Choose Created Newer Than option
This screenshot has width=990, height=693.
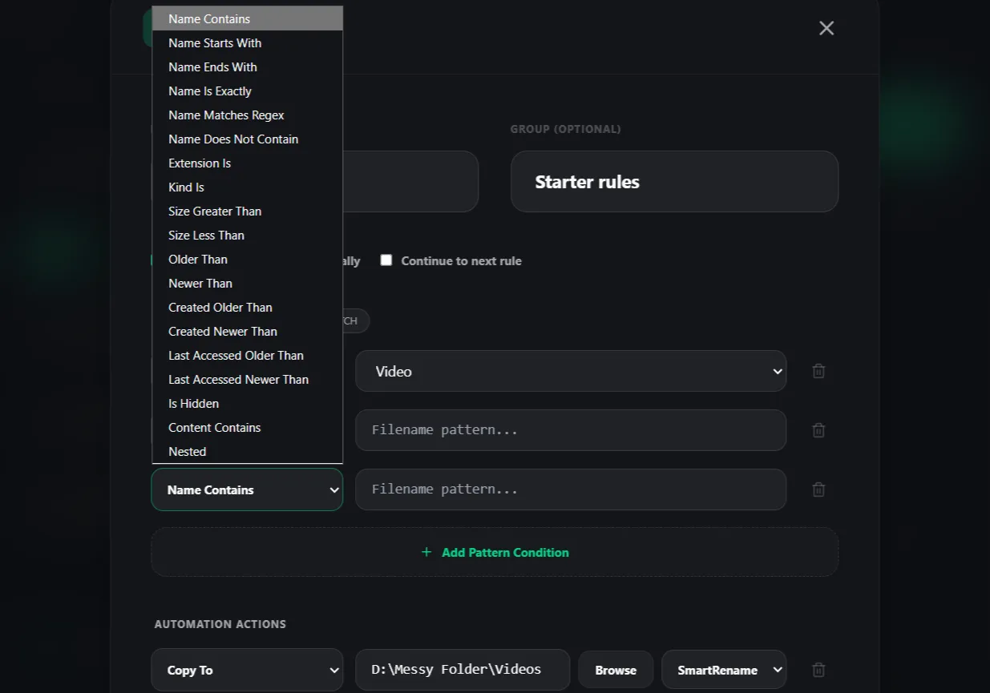tap(247, 331)
